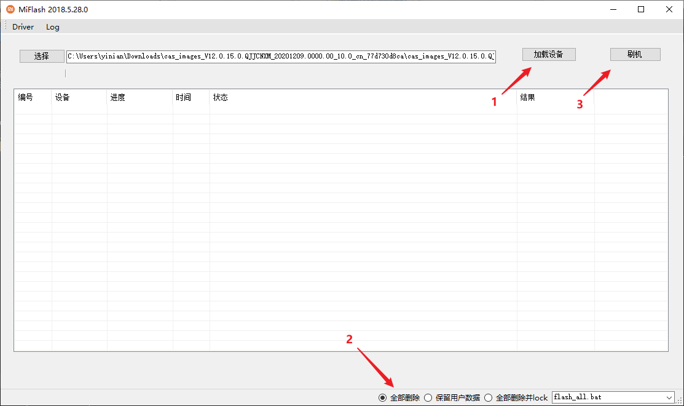Click the 进度 column header
The height and width of the screenshot is (406, 684).
140,97
